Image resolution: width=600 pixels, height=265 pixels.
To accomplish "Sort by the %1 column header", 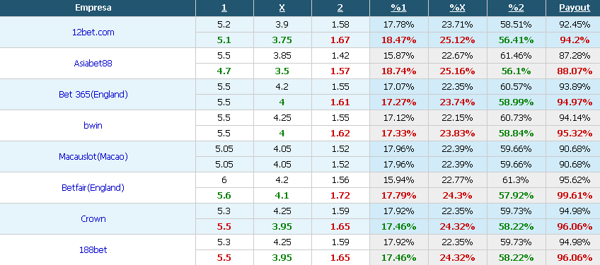I will [399, 8].
